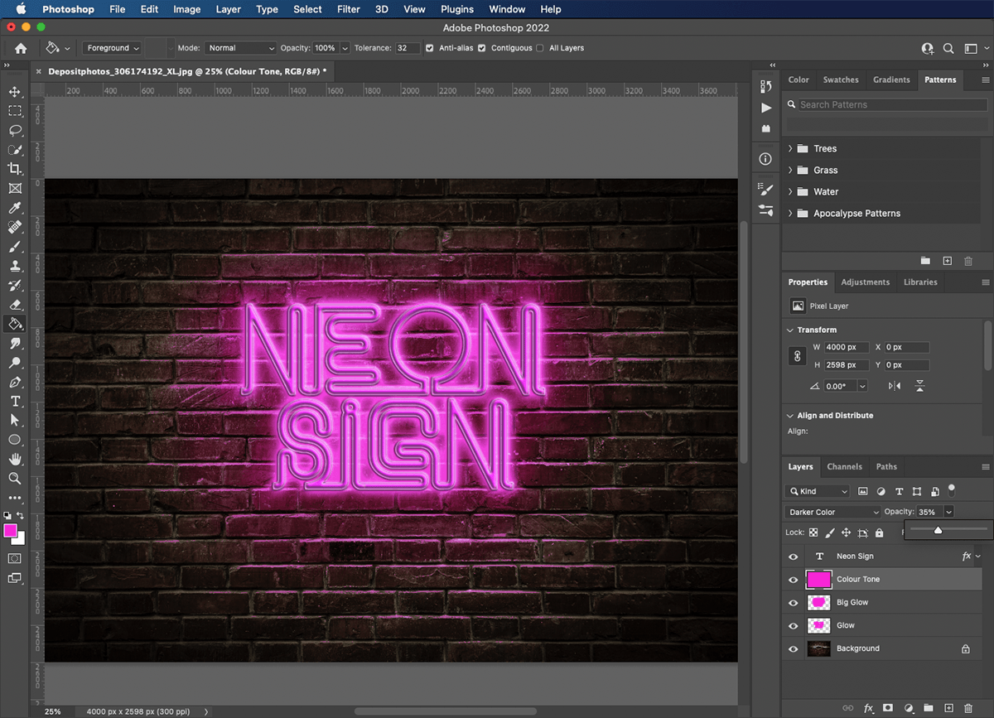Hide the Glow layer

(x=794, y=625)
